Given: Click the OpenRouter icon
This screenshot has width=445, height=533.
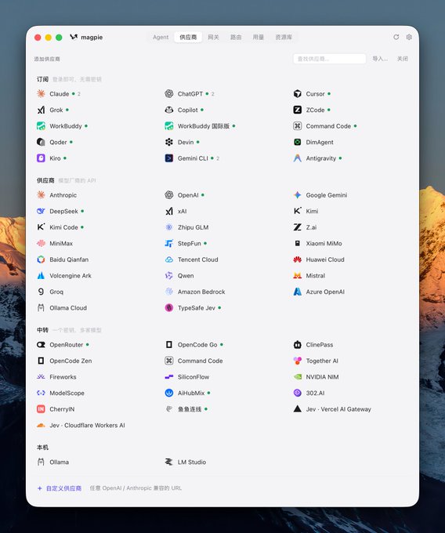Looking at the screenshot, I should coord(41,345).
